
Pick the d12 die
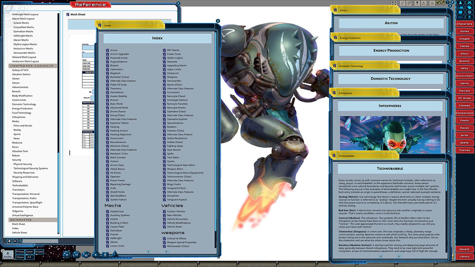[x=76, y=254]
